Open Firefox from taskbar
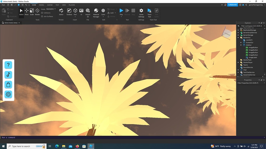The width and height of the screenshot is (266, 149). 77,146
